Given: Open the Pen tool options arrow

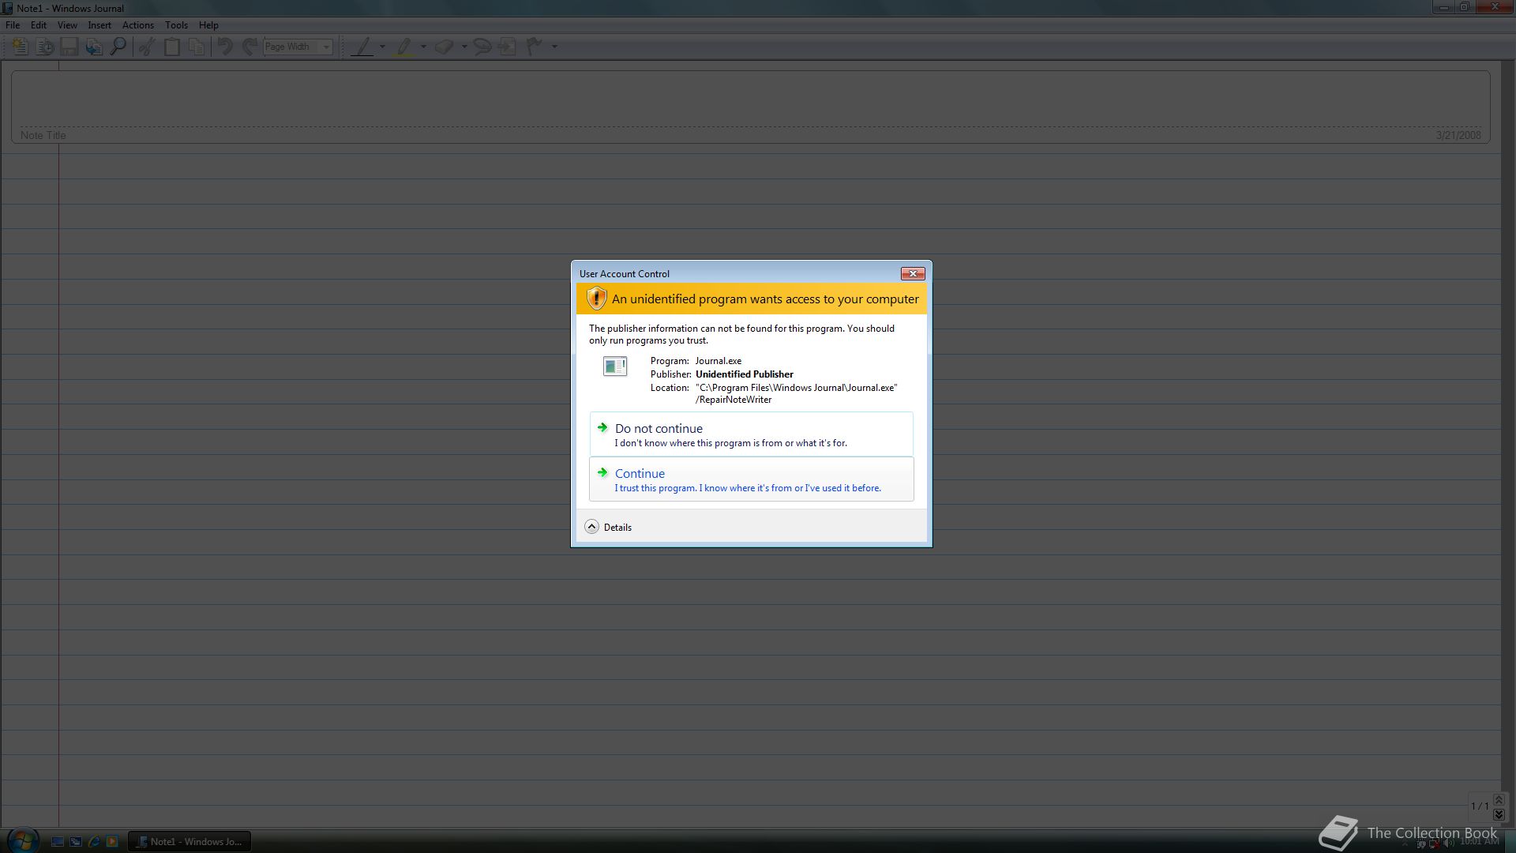Looking at the screenshot, I should click(383, 47).
